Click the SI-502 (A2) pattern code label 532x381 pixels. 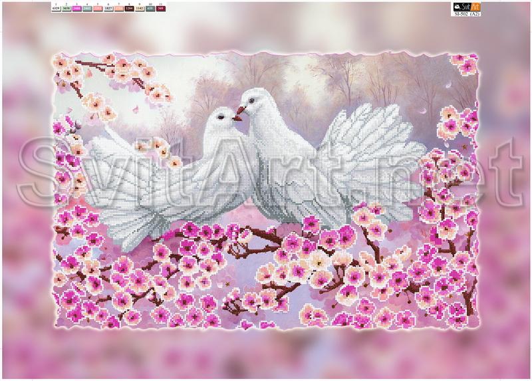pyautogui.click(x=467, y=13)
